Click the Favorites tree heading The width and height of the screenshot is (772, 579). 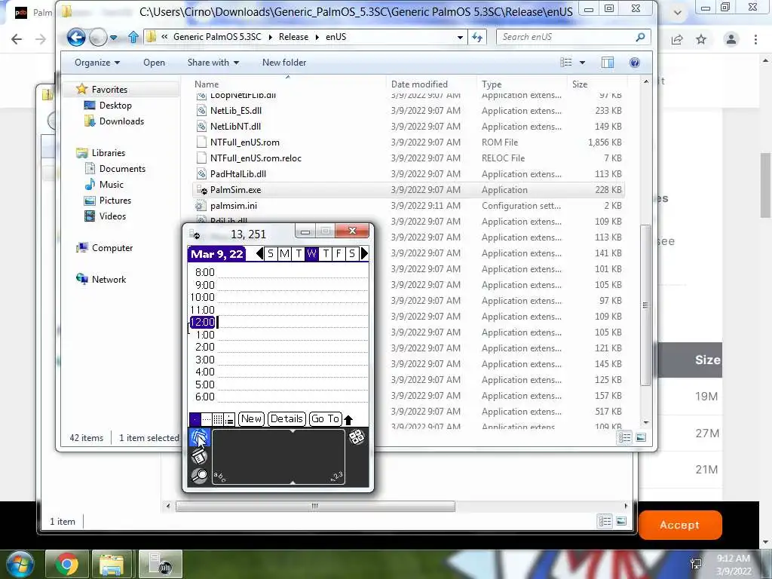click(109, 89)
